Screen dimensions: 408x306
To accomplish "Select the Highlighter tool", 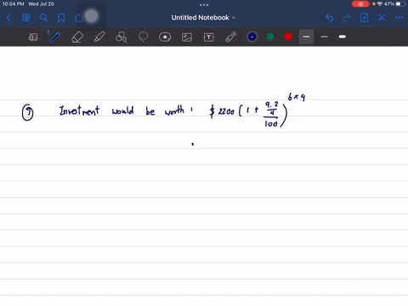I will [x=99, y=37].
